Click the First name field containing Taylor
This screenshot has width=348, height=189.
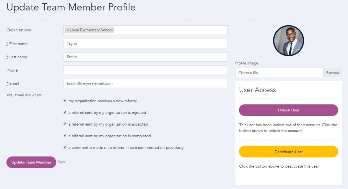[145, 43]
